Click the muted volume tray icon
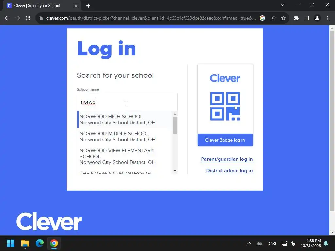335x251 pixels. [x=293, y=243]
